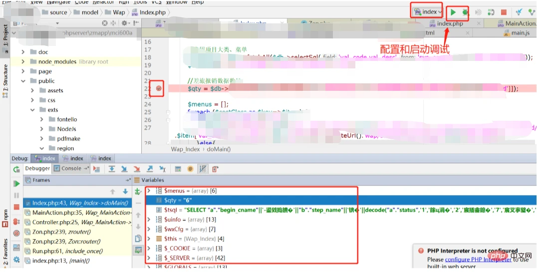Click the Evaluate Expression calculator icon
The image size is (537, 272).
(177, 169)
